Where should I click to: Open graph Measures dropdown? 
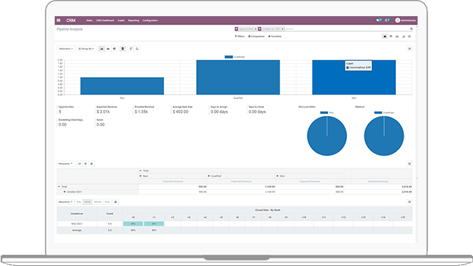66,48
